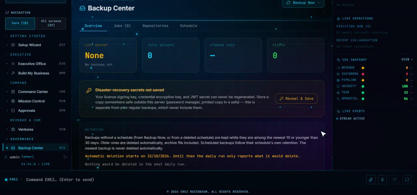Click the "EXECUTING NOW (0)" label
This screenshot has width=417, height=195.
[354, 26]
